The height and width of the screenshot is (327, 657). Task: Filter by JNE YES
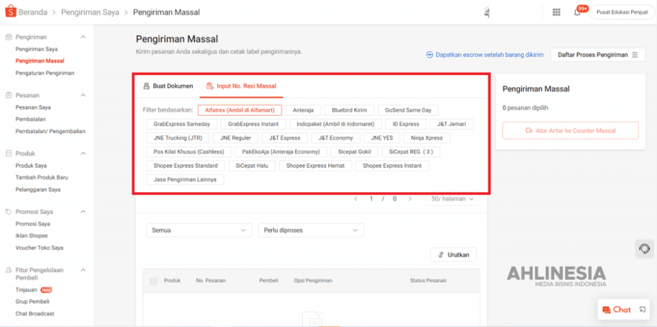pyautogui.click(x=382, y=138)
